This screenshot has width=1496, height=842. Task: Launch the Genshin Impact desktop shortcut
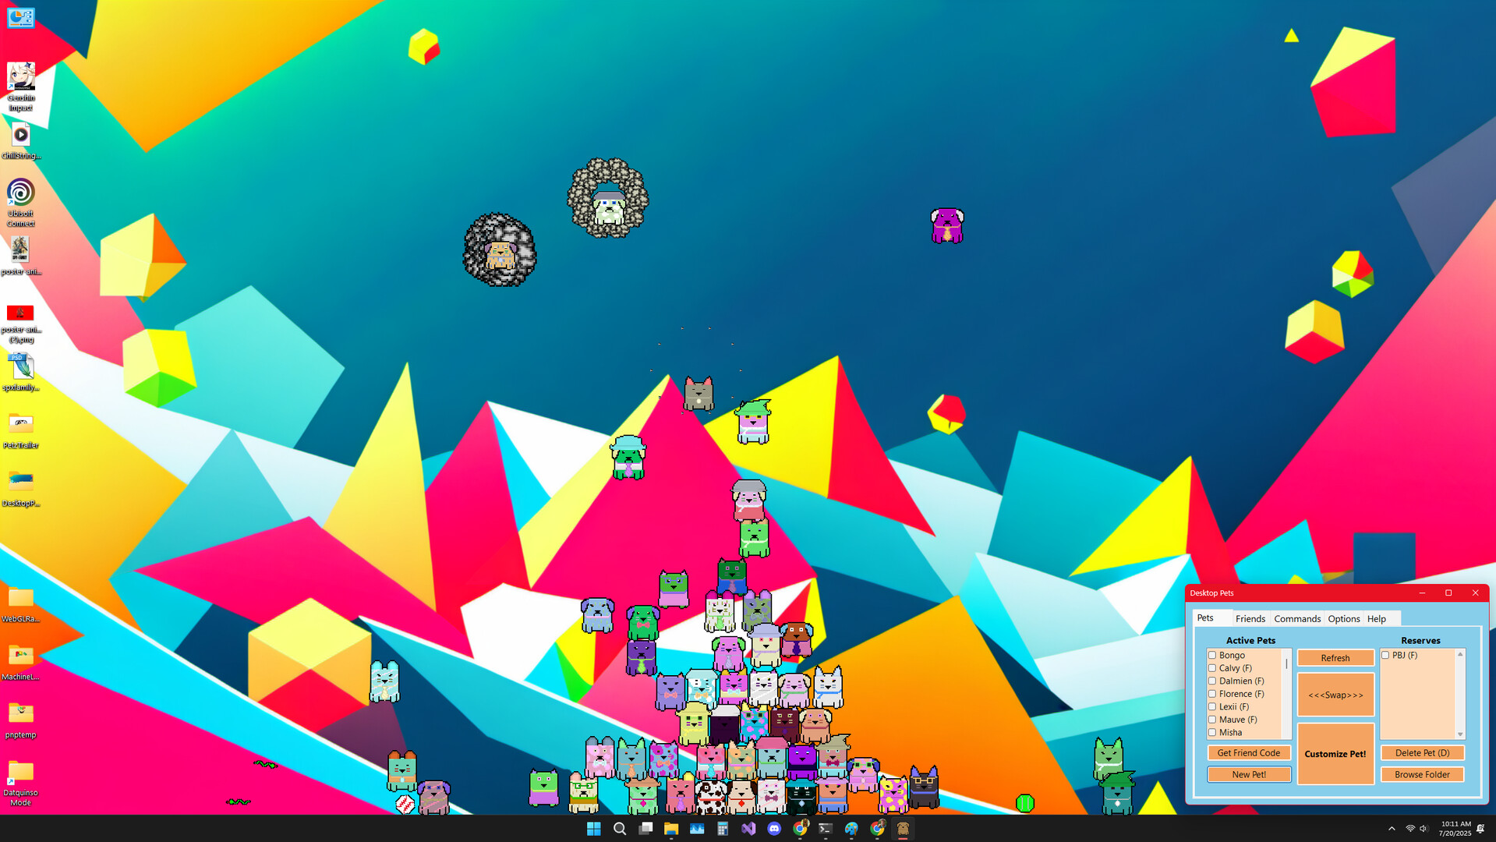pyautogui.click(x=21, y=78)
